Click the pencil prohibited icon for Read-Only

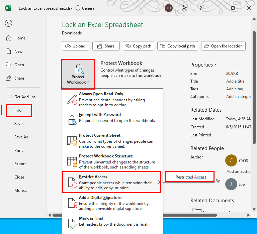72,99
